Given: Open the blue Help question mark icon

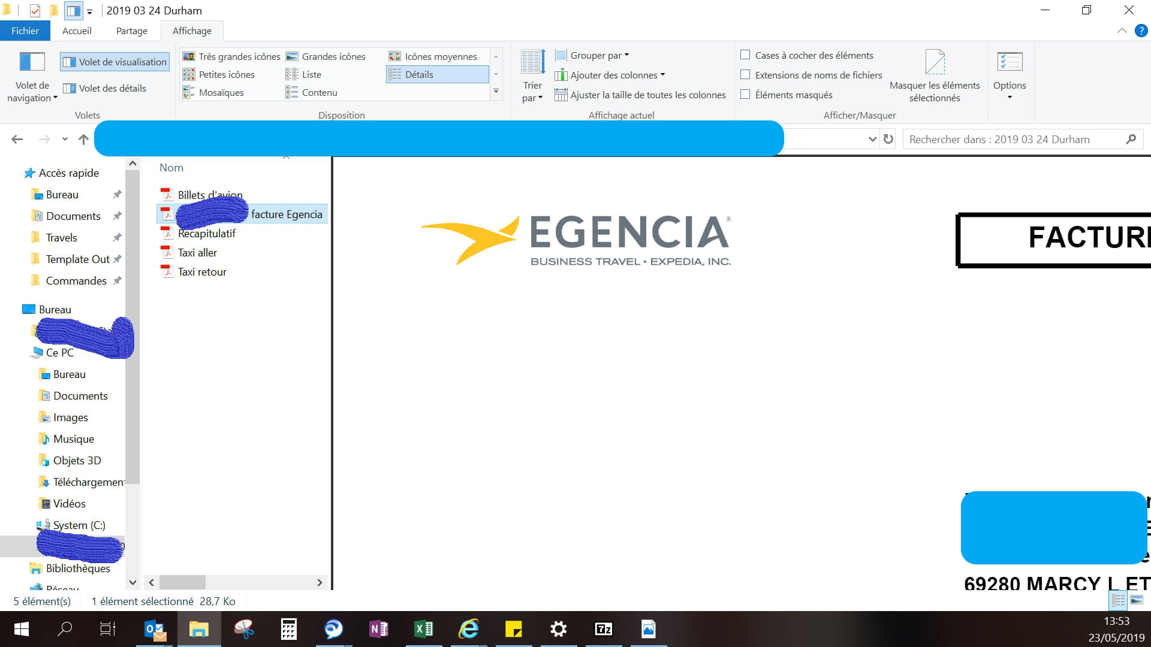Looking at the screenshot, I should tap(1141, 31).
